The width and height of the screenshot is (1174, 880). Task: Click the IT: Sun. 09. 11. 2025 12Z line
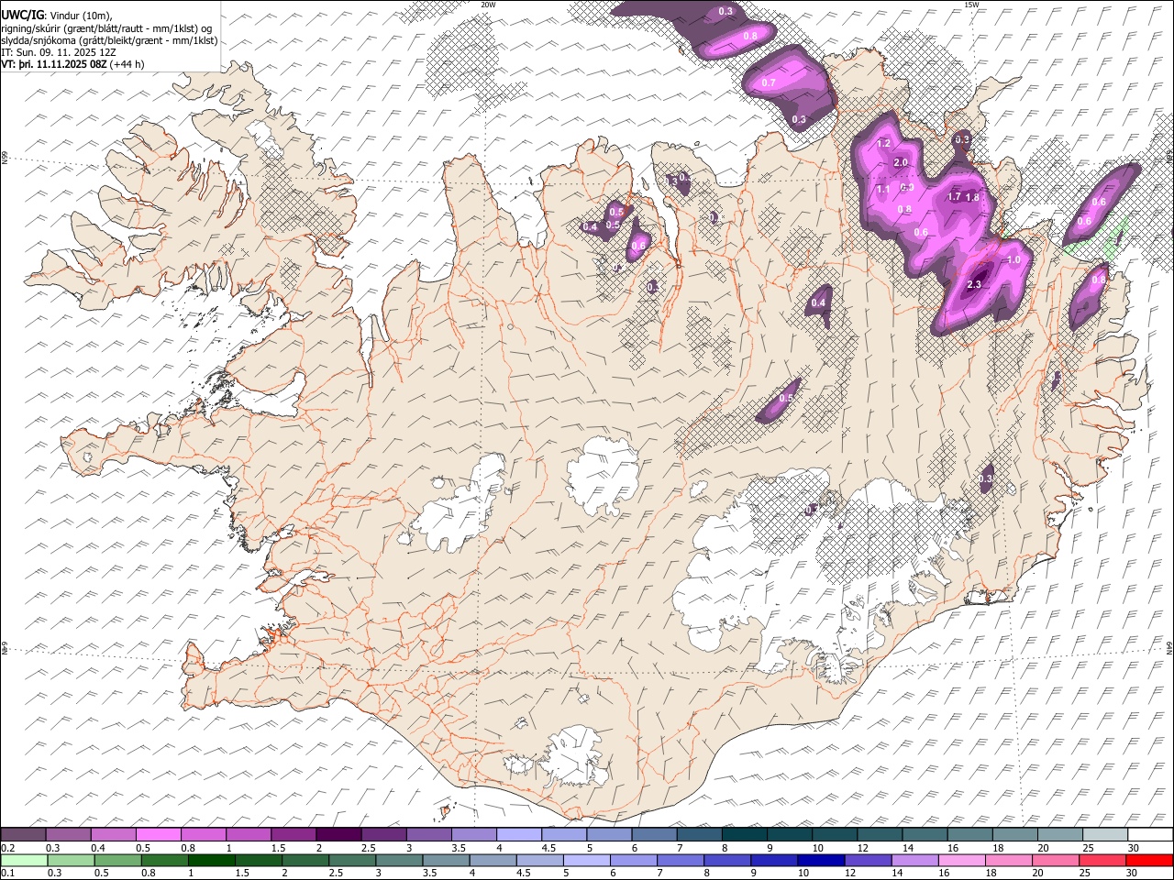tap(59, 52)
